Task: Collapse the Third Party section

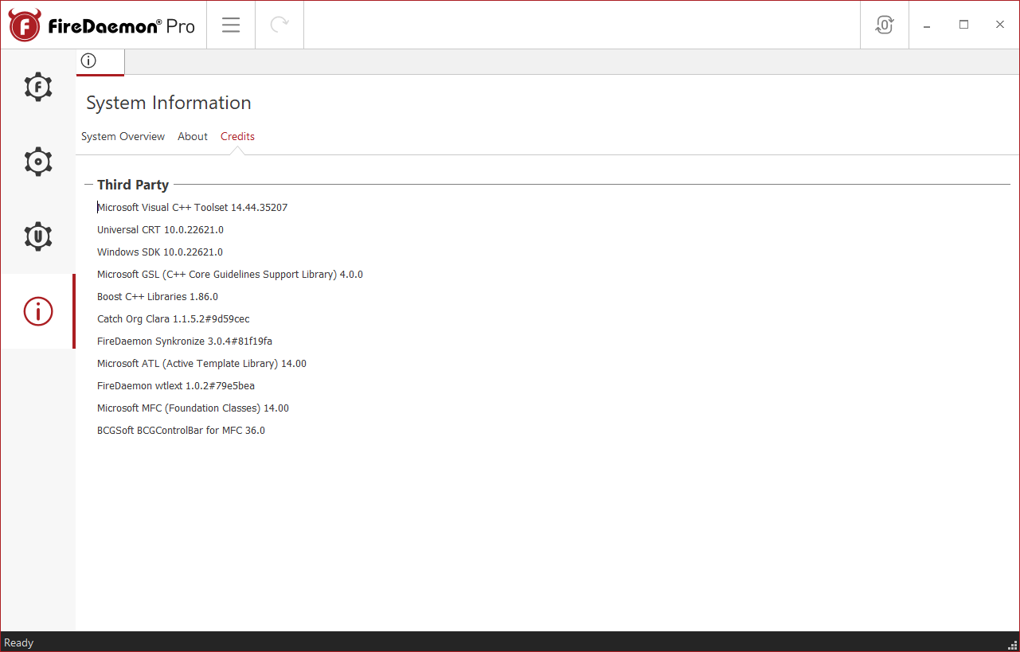Action: [89, 185]
